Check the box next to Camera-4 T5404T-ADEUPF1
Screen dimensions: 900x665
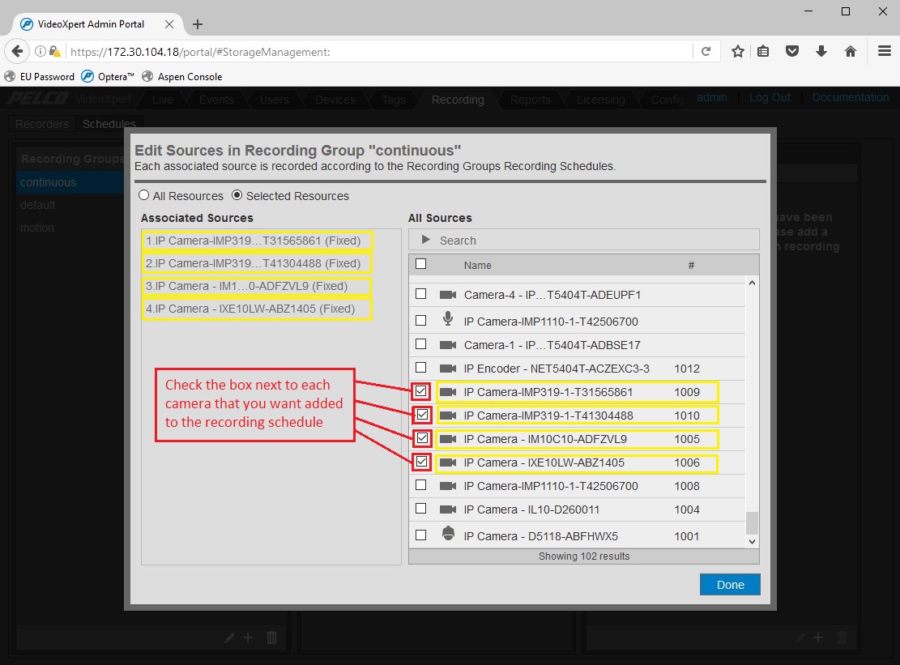[420, 294]
